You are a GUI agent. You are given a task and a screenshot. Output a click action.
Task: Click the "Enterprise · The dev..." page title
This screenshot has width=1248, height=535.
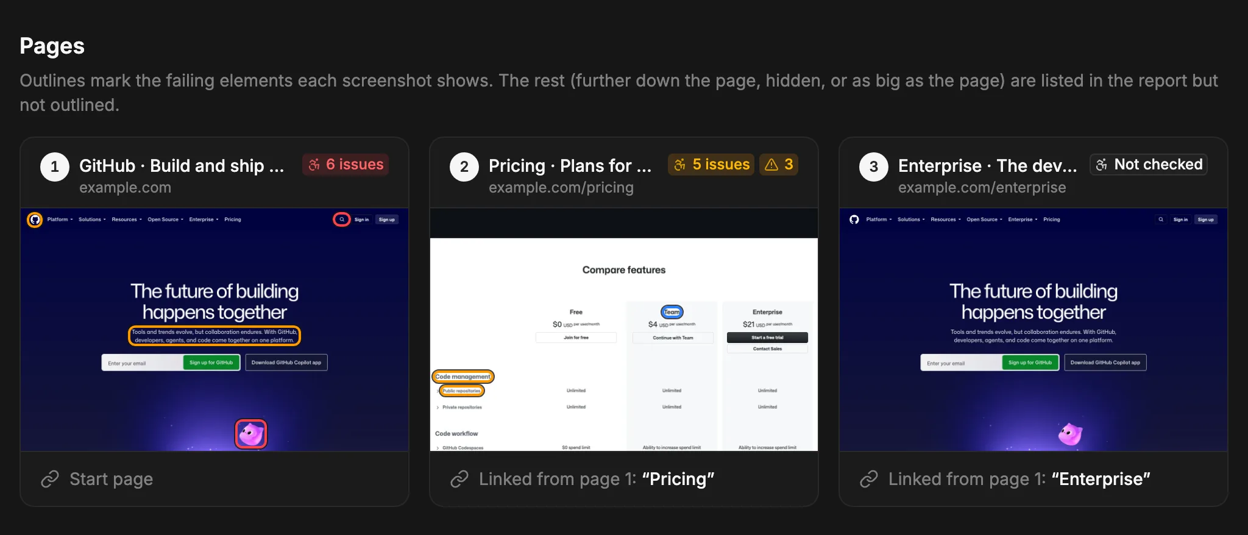pos(988,166)
